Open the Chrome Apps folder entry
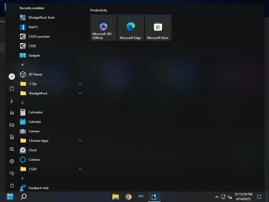This screenshot has width=269, height=202. coord(51,141)
